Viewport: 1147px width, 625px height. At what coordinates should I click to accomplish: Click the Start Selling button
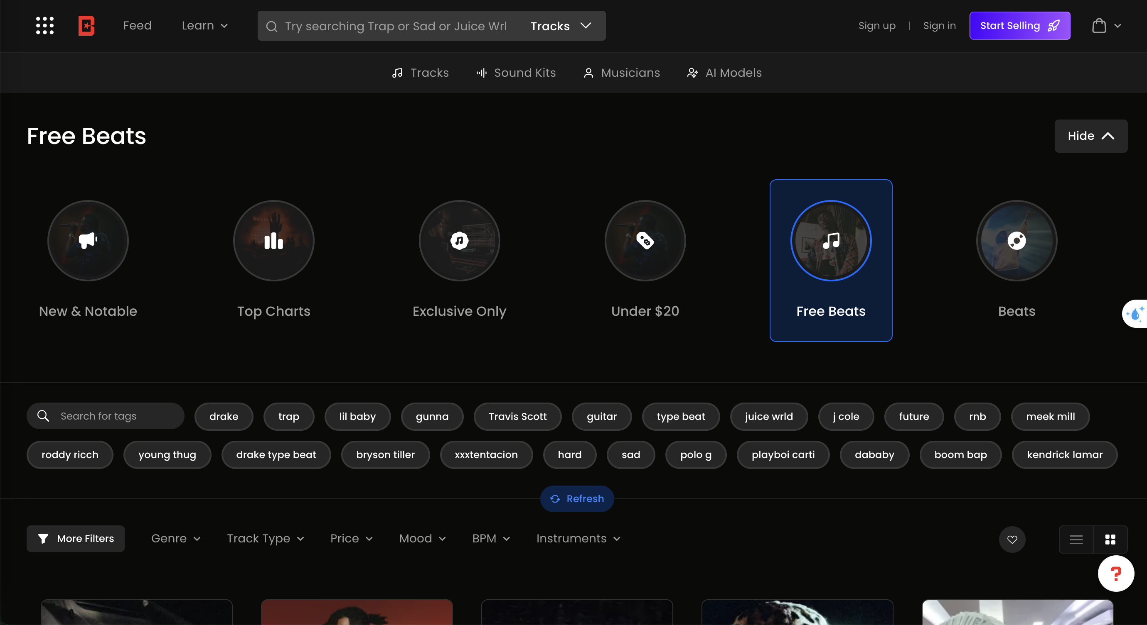coord(1019,26)
